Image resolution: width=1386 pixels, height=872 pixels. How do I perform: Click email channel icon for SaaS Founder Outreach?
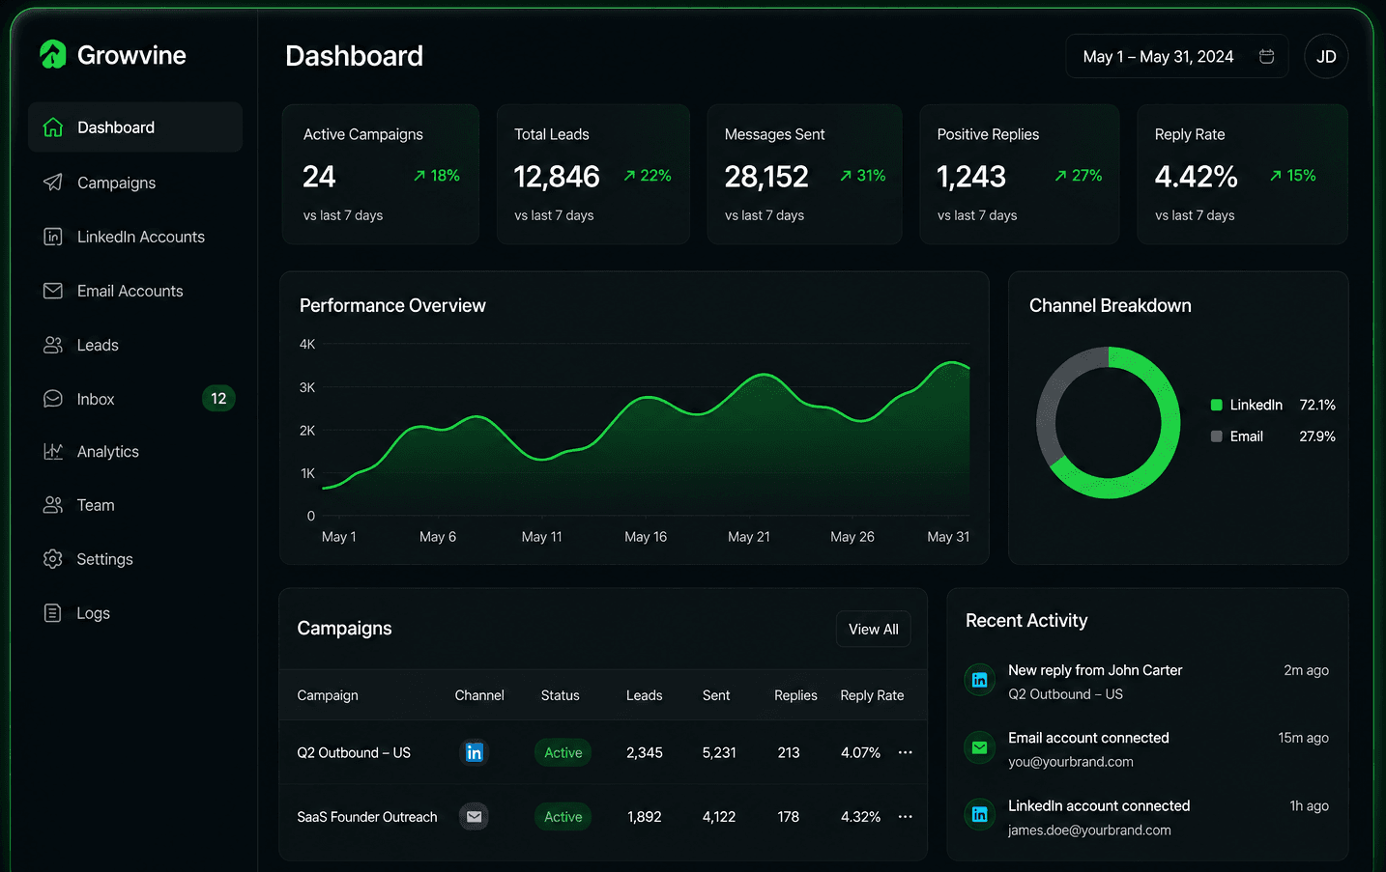point(474,817)
